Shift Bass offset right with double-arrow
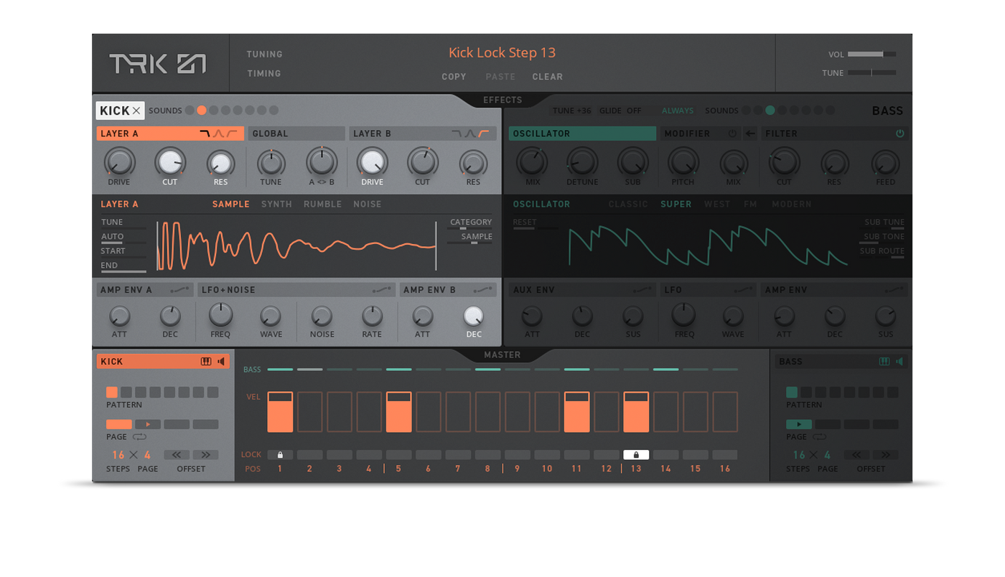The image size is (1005, 577). click(x=885, y=455)
